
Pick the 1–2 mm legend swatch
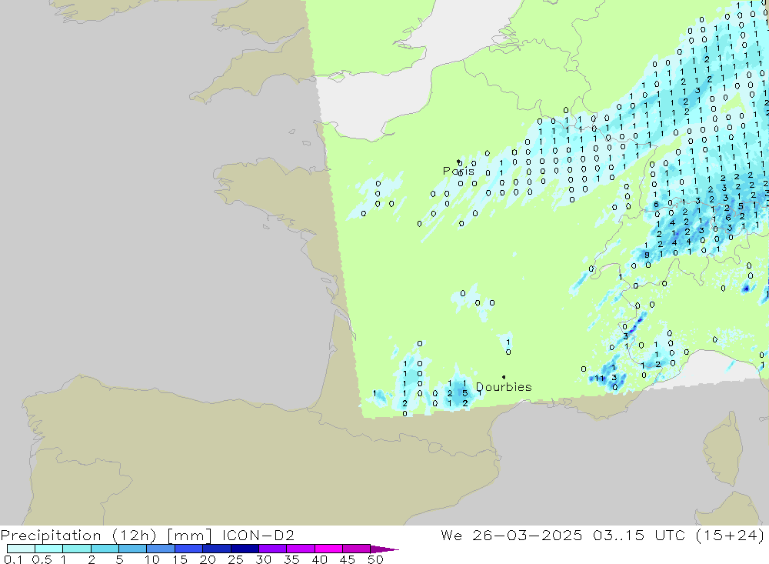76,549
